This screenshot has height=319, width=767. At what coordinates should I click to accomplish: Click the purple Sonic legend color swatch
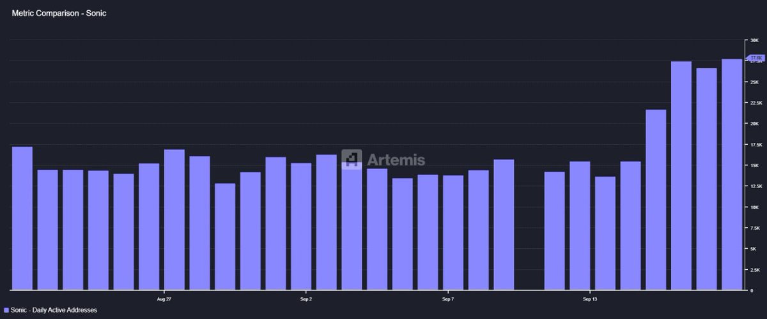point(6,309)
